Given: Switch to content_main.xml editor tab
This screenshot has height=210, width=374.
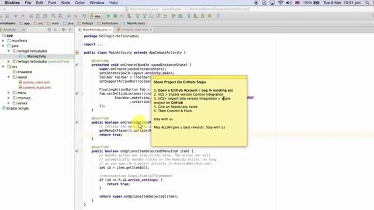Looking at the screenshot, I should 134,30.
